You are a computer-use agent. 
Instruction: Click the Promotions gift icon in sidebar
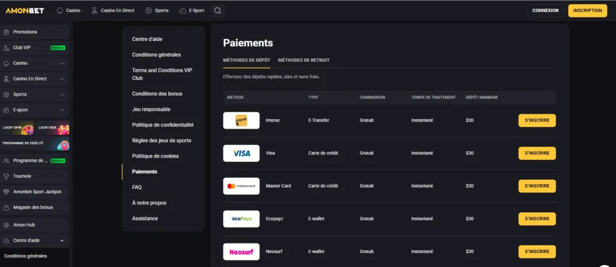point(6,32)
